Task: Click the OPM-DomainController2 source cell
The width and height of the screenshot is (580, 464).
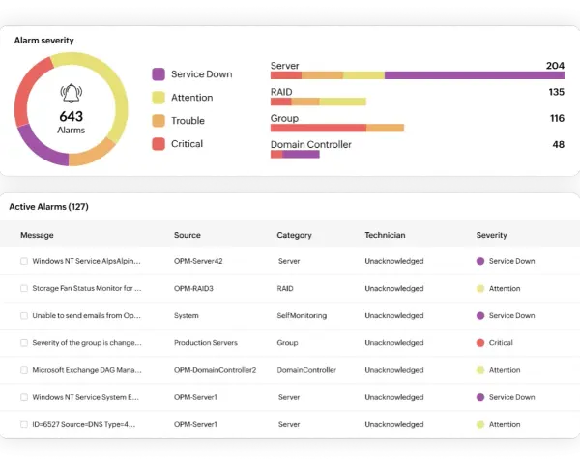Action: click(215, 370)
